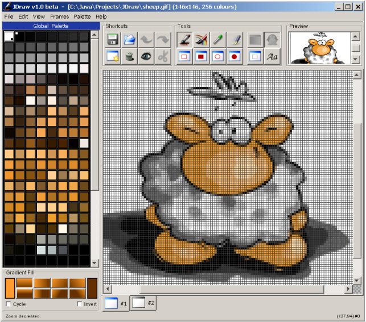Click the checkered corner box beside the scrollbars
Screen dimensions: 366x322
(x=357, y=289)
